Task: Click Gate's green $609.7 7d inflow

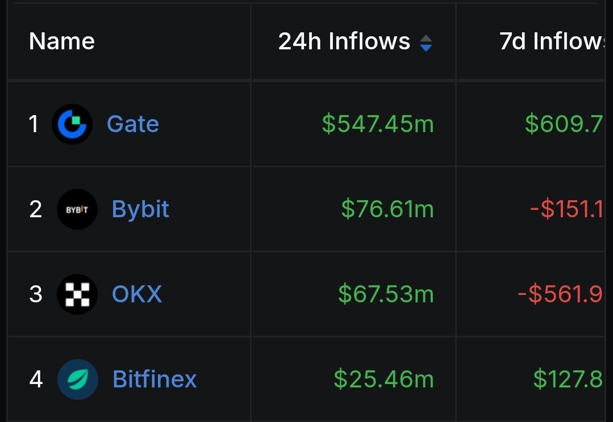Action: [564, 124]
